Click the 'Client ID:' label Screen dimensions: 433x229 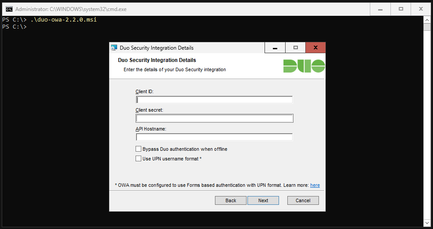pos(144,91)
